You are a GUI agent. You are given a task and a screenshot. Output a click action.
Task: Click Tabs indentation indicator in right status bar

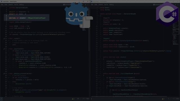[x=177, y=99]
